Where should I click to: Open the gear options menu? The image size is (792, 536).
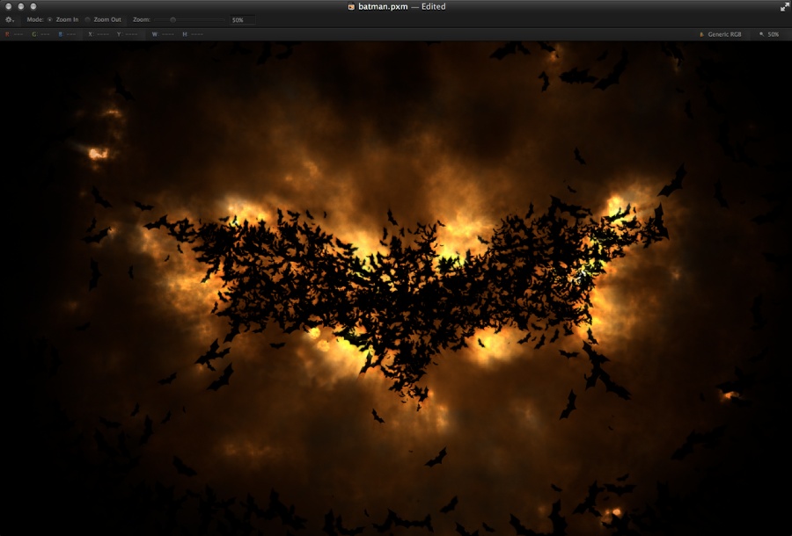point(10,19)
